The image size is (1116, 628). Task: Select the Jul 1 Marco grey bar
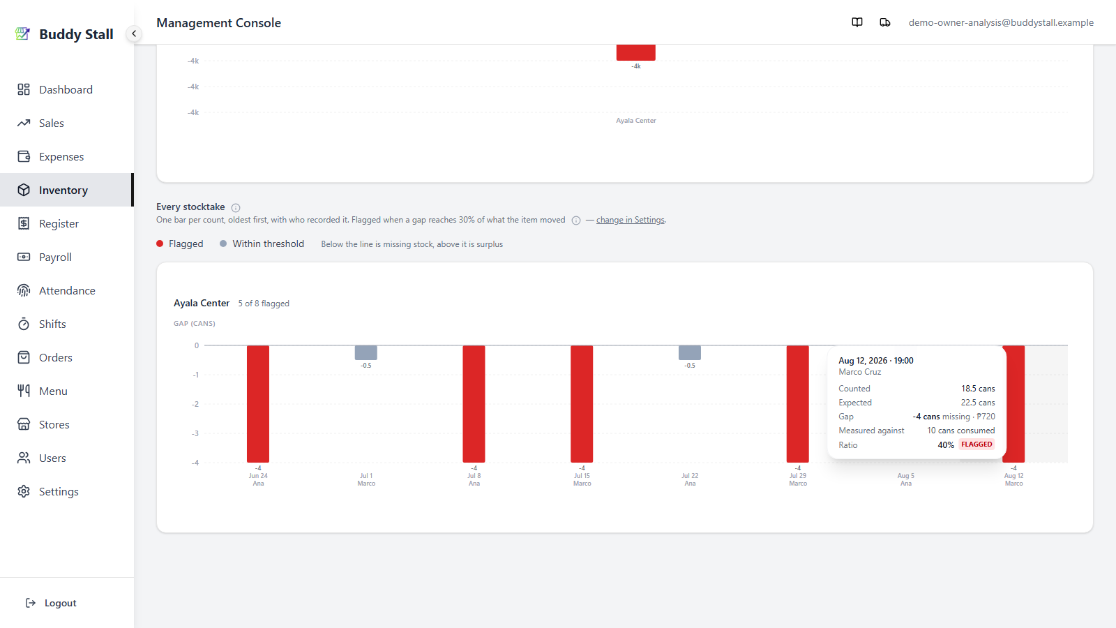(x=366, y=352)
